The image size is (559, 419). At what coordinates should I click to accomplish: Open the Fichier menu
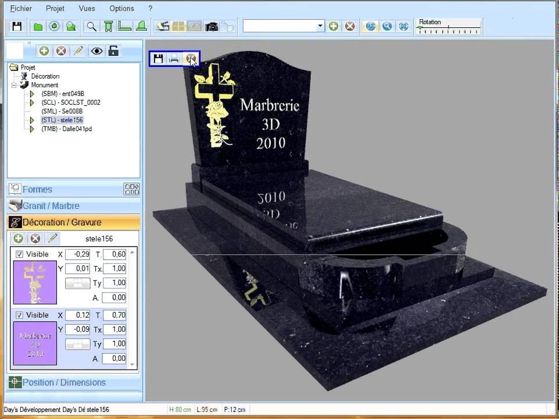click(x=21, y=9)
